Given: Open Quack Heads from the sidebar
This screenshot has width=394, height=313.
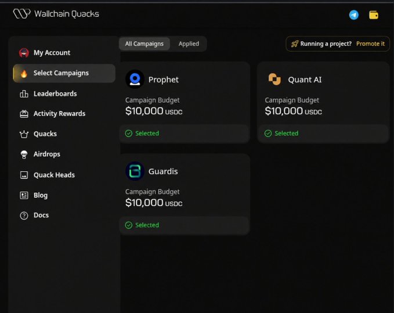Looking at the screenshot, I should pos(64,175).
